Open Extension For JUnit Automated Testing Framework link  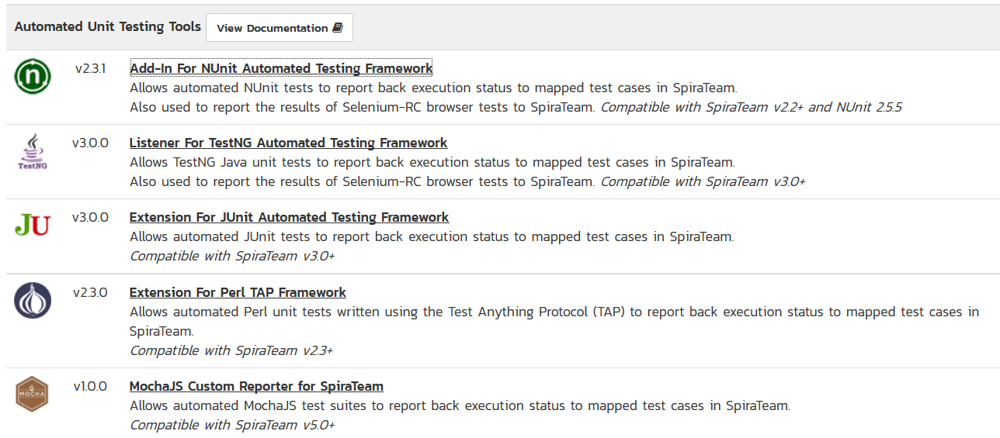tap(289, 217)
